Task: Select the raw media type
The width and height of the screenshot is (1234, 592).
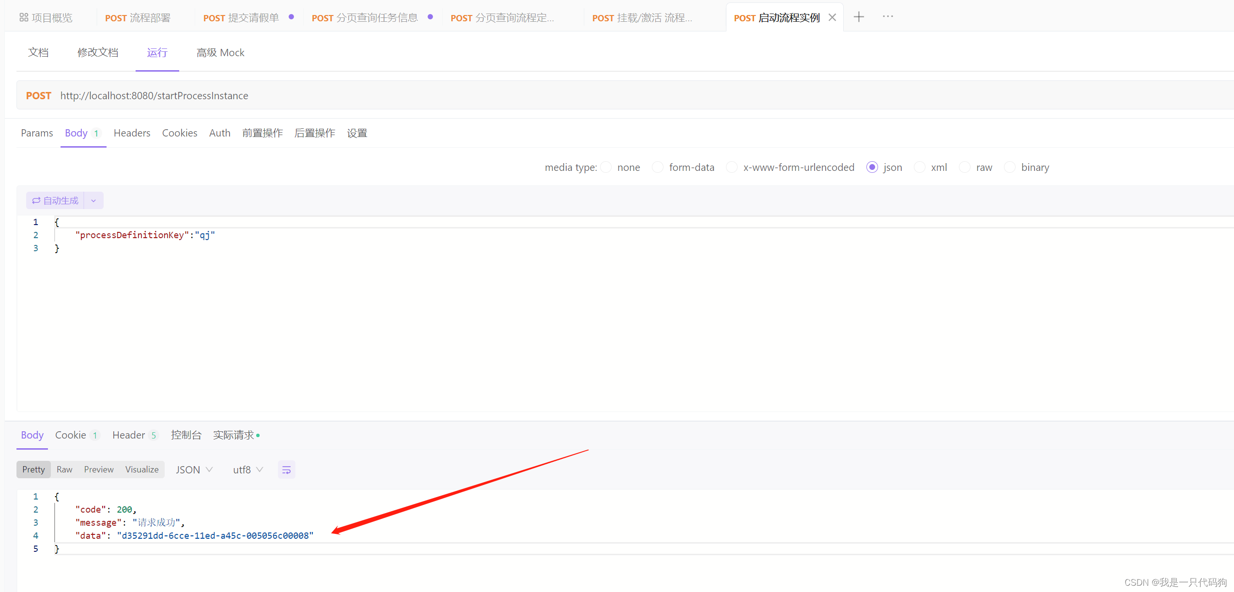Action: pyautogui.click(x=965, y=167)
